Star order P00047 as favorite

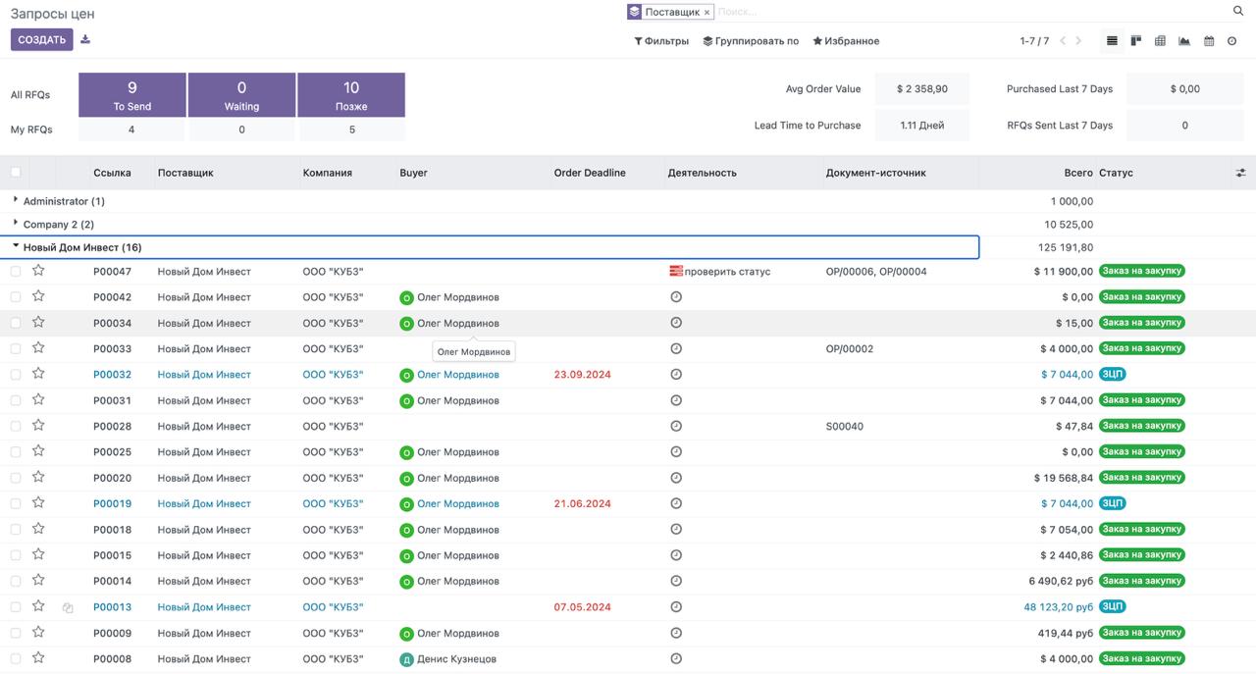click(x=38, y=271)
